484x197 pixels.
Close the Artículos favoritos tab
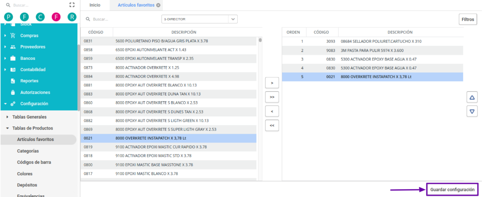(158, 5)
